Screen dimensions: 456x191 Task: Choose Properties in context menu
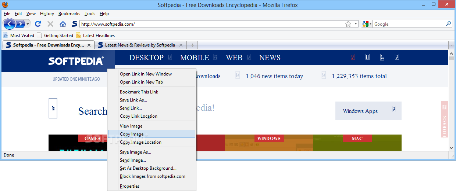[152, 186]
